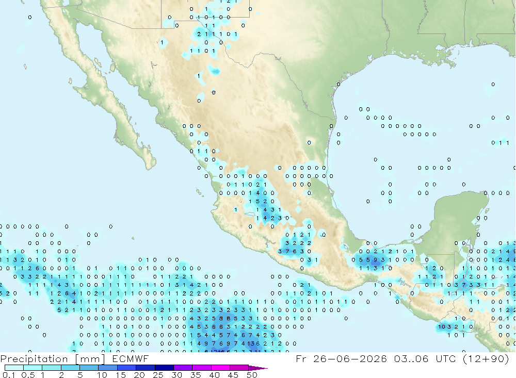
Task: Click the 40–45 mm magenta legend swatch
Action: pos(220,368)
